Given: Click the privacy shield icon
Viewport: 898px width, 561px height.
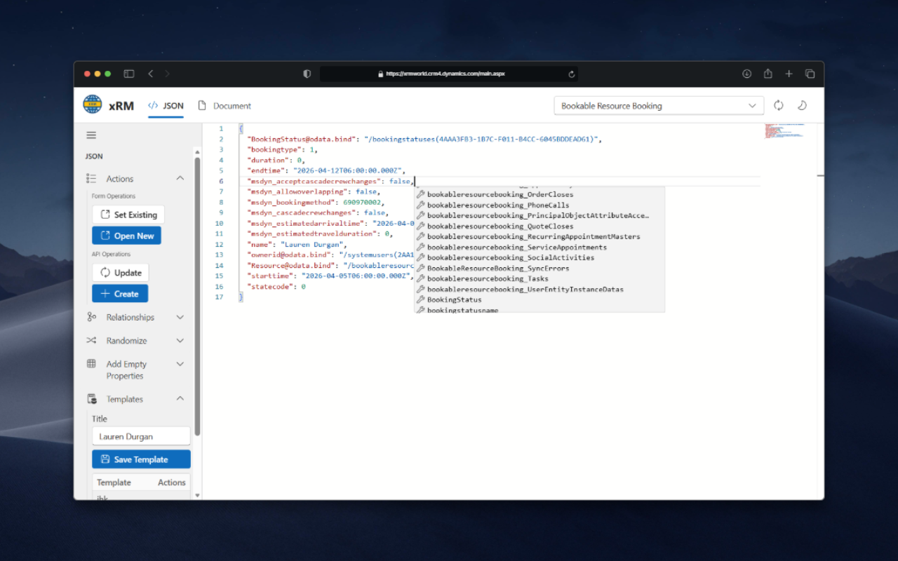Looking at the screenshot, I should pos(307,74).
